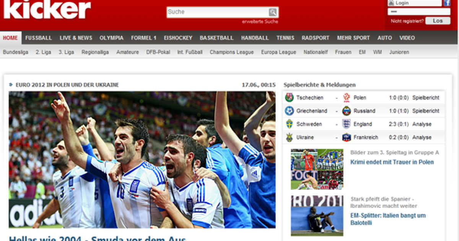Click the England team crest icon
The image size is (459, 241).
pyautogui.click(x=347, y=124)
